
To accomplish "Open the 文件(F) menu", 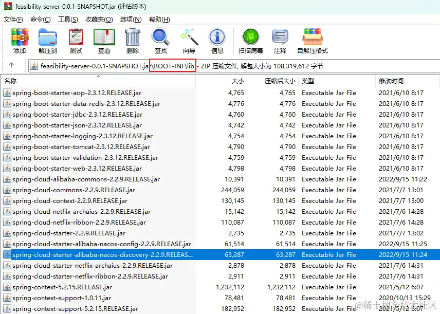I will [13, 20].
